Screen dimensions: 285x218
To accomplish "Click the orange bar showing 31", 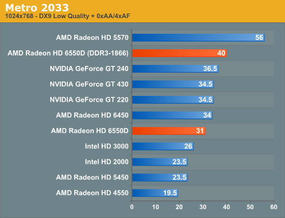I will coord(169,131).
